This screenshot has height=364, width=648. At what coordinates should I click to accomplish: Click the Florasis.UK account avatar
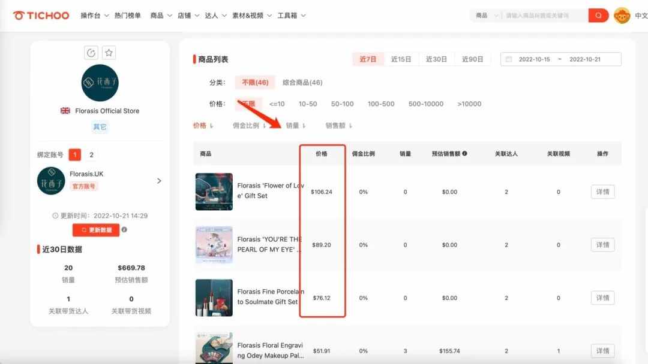tap(51, 181)
